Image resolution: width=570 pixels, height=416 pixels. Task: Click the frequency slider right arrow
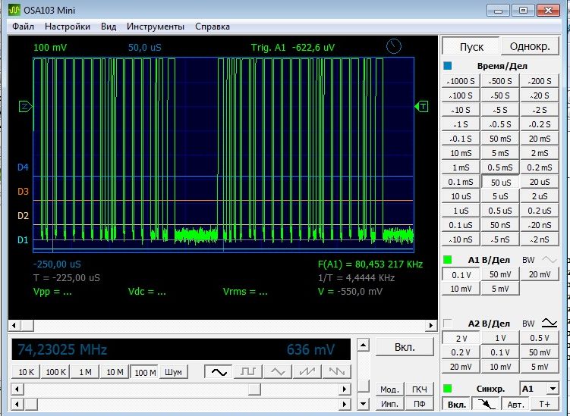coord(345,389)
